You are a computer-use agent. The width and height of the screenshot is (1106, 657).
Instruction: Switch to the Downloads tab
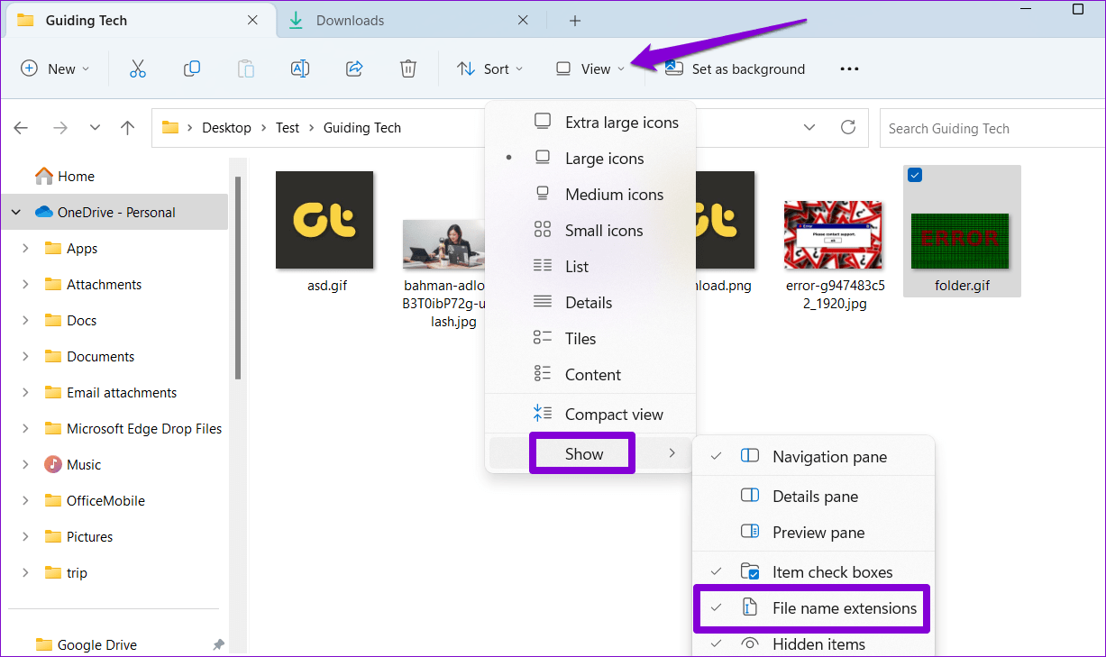tap(350, 20)
